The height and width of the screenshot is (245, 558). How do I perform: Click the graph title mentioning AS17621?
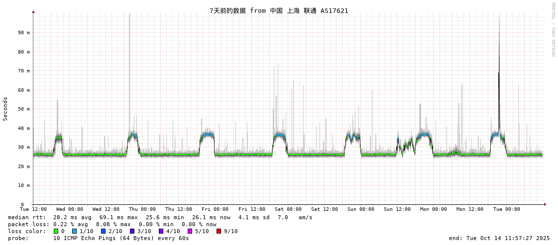(279, 10)
